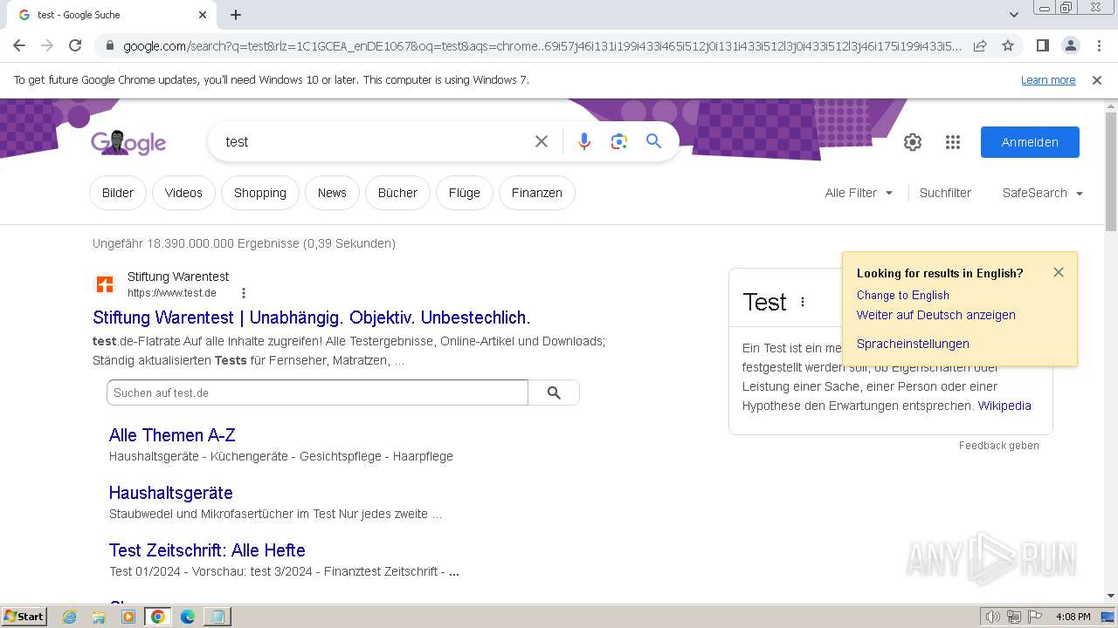Open Chrome three-dot menu
This screenshot has width=1118, height=628.
point(1098,45)
